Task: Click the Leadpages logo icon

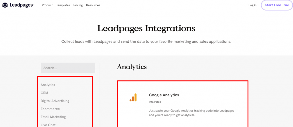Action: (x=5, y=5)
